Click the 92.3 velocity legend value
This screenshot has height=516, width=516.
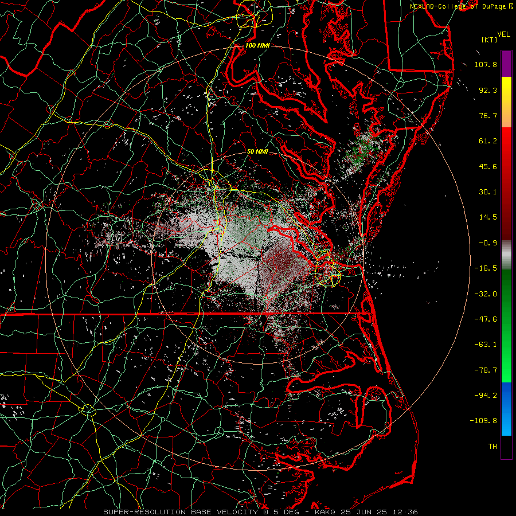pos(488,90)
